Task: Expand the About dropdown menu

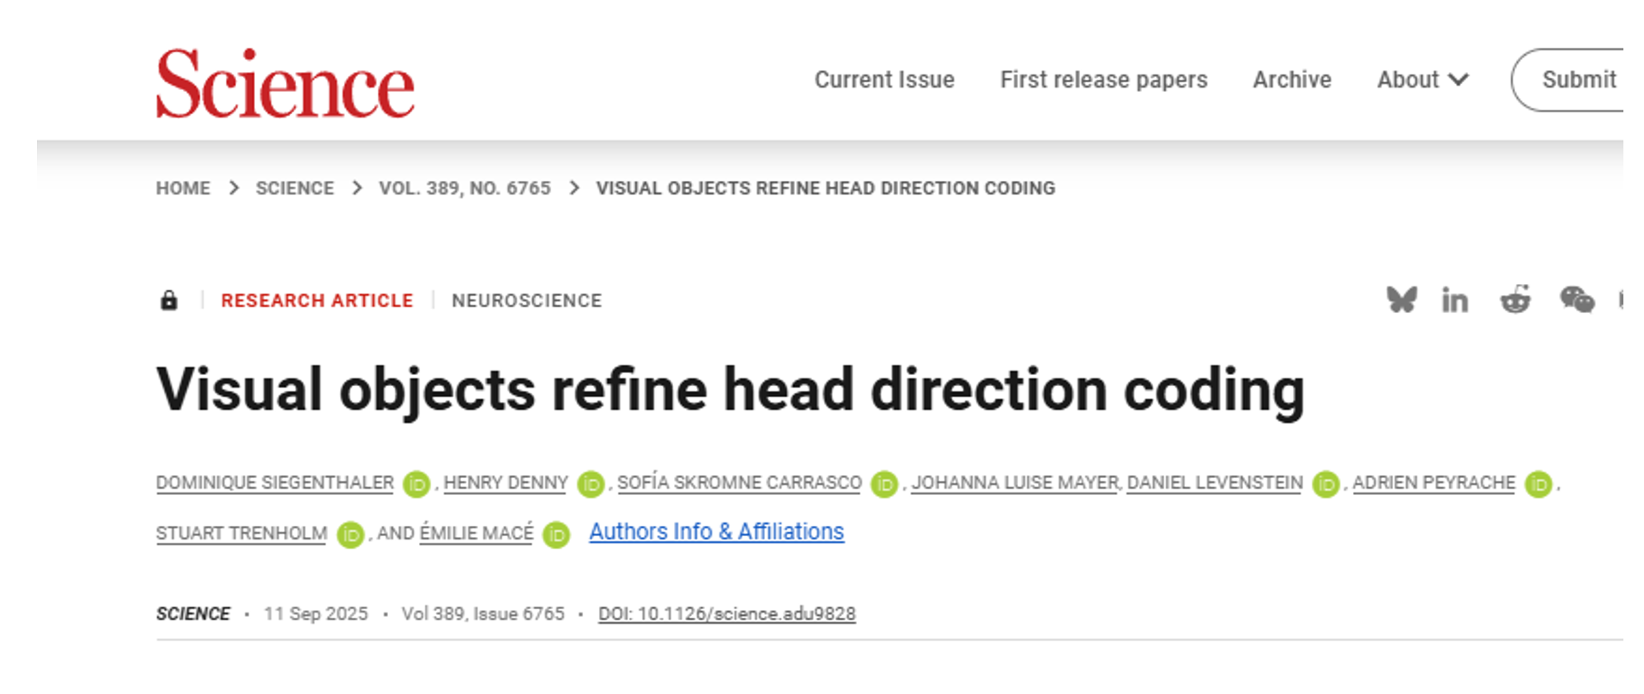Action: [x=1423, y=80]
